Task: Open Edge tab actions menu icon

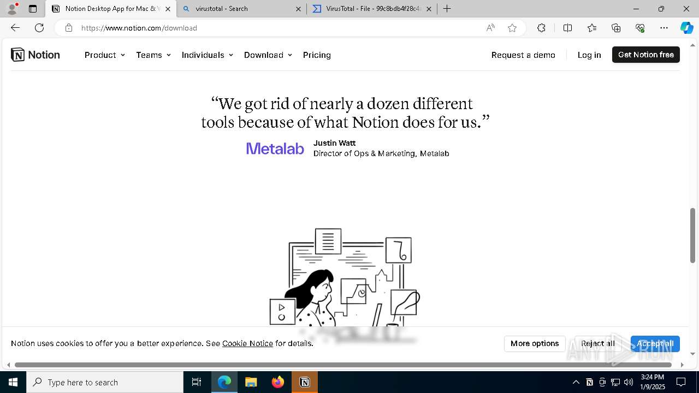Action: [33, 9]
